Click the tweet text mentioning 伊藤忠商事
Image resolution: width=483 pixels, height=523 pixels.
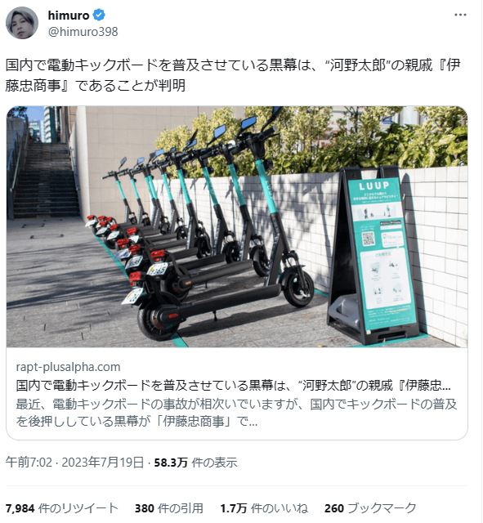click(x=232, y=75)
